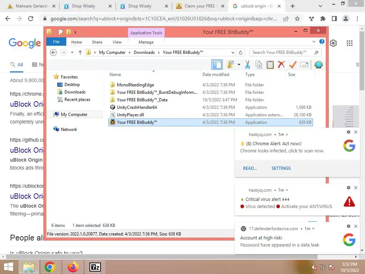Click the red X Delete icon in toolbar
Viewport: 365px width, 274px height.
pos(281,64)
